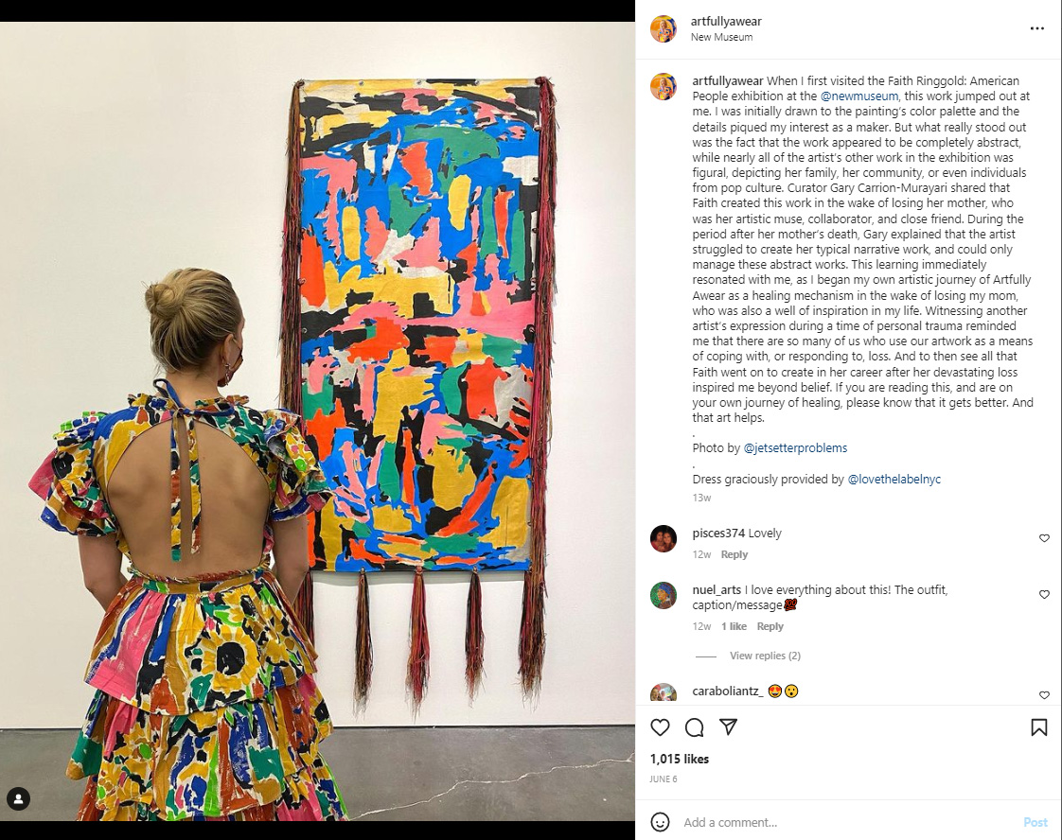This screenshot has width=1062, height=840.
Task: Click artfullyawear profile avatar in header
Action: 664,28
